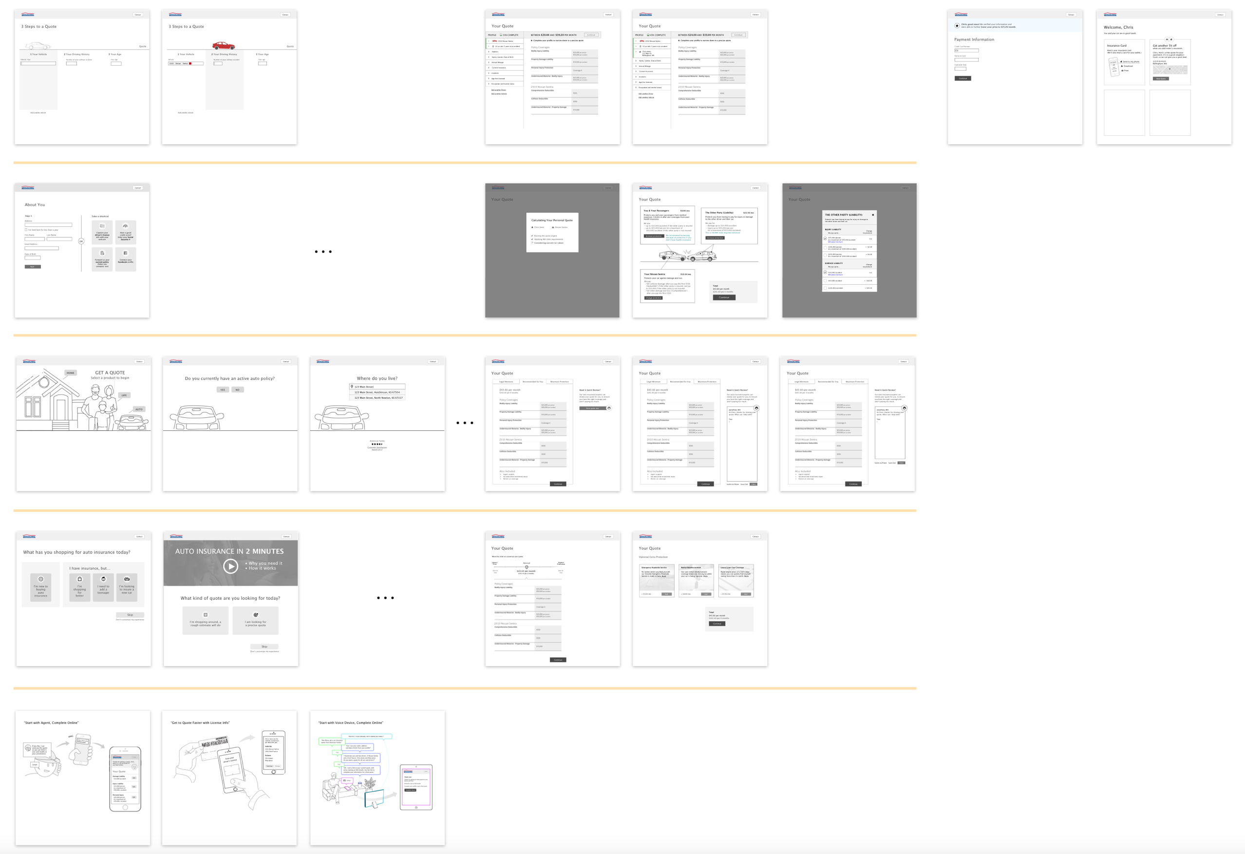
Task: Select the 'add a teenager' face icon
Action: [103, 579]
